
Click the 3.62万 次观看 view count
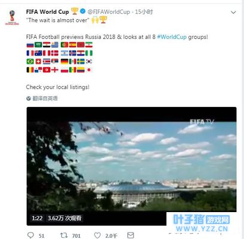64,218
